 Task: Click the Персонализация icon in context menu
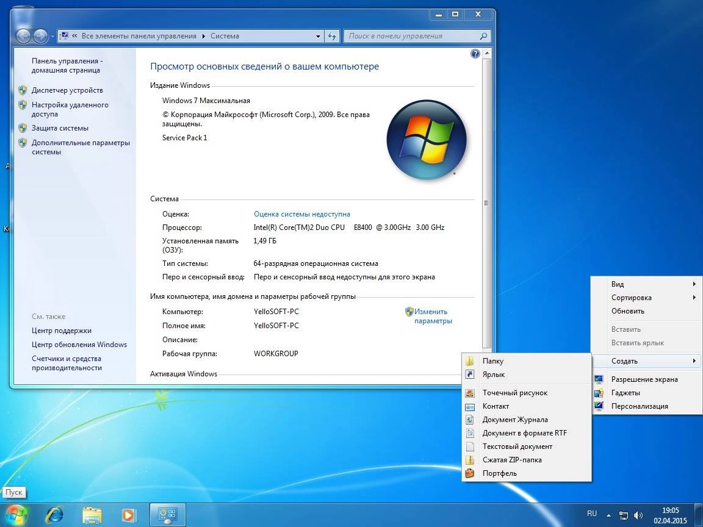(599, 406)
